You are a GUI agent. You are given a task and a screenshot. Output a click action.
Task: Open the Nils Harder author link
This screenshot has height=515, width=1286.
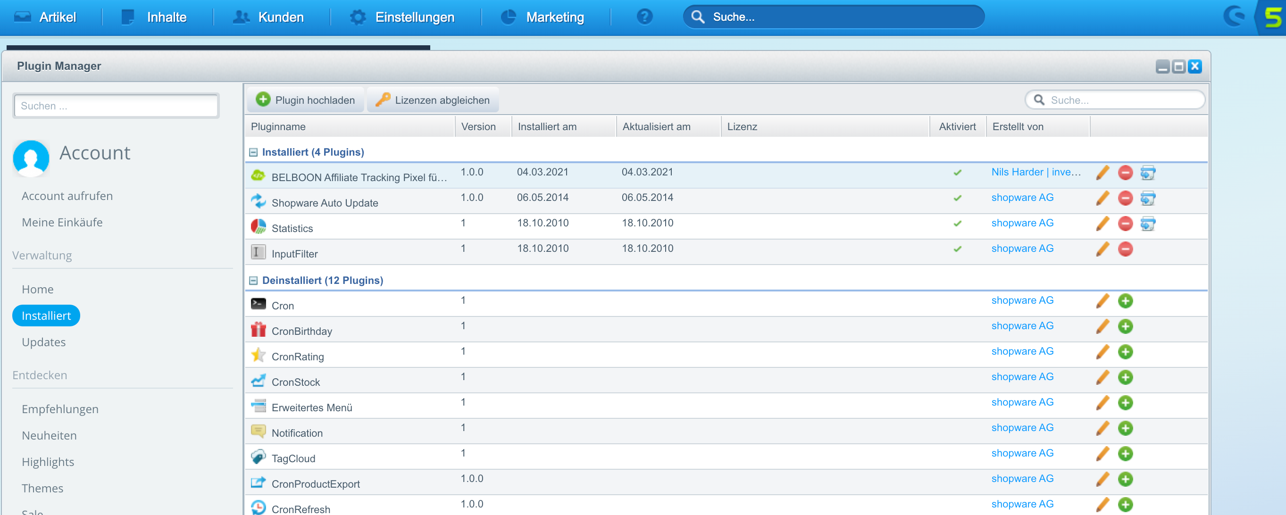pyautogui.click(x=1036, y=172)
